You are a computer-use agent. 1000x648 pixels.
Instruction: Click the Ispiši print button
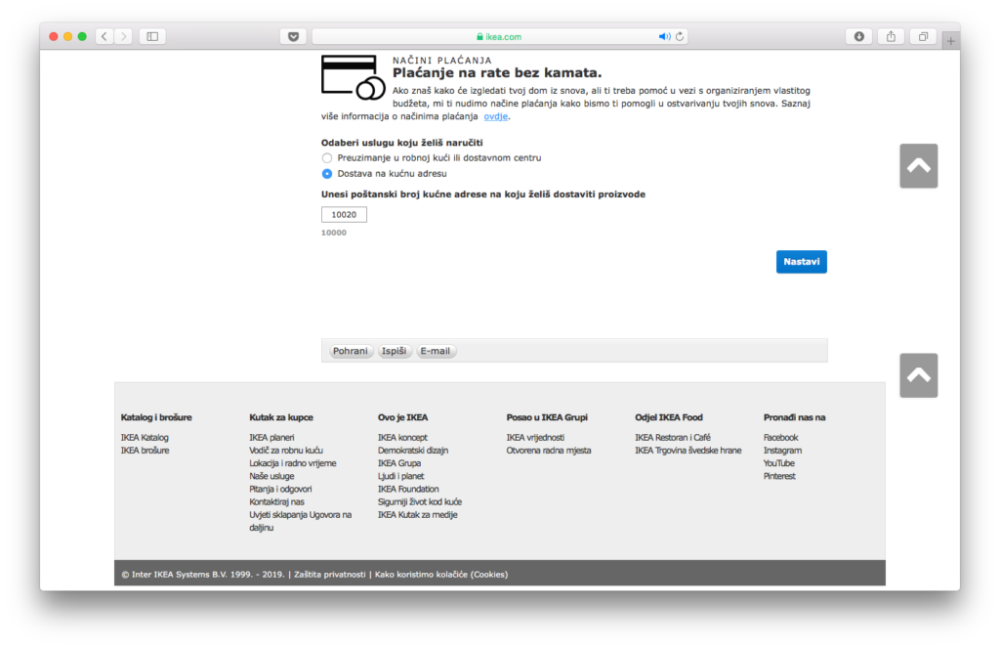point(395,351)
